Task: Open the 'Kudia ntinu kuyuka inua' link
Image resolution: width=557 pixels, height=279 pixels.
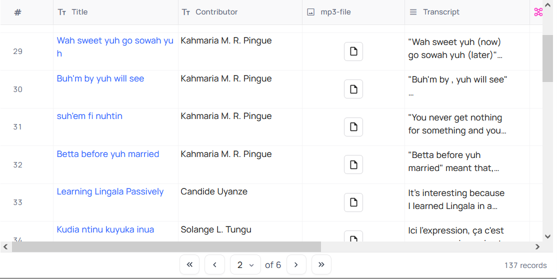Action: [x=105, y=229]
